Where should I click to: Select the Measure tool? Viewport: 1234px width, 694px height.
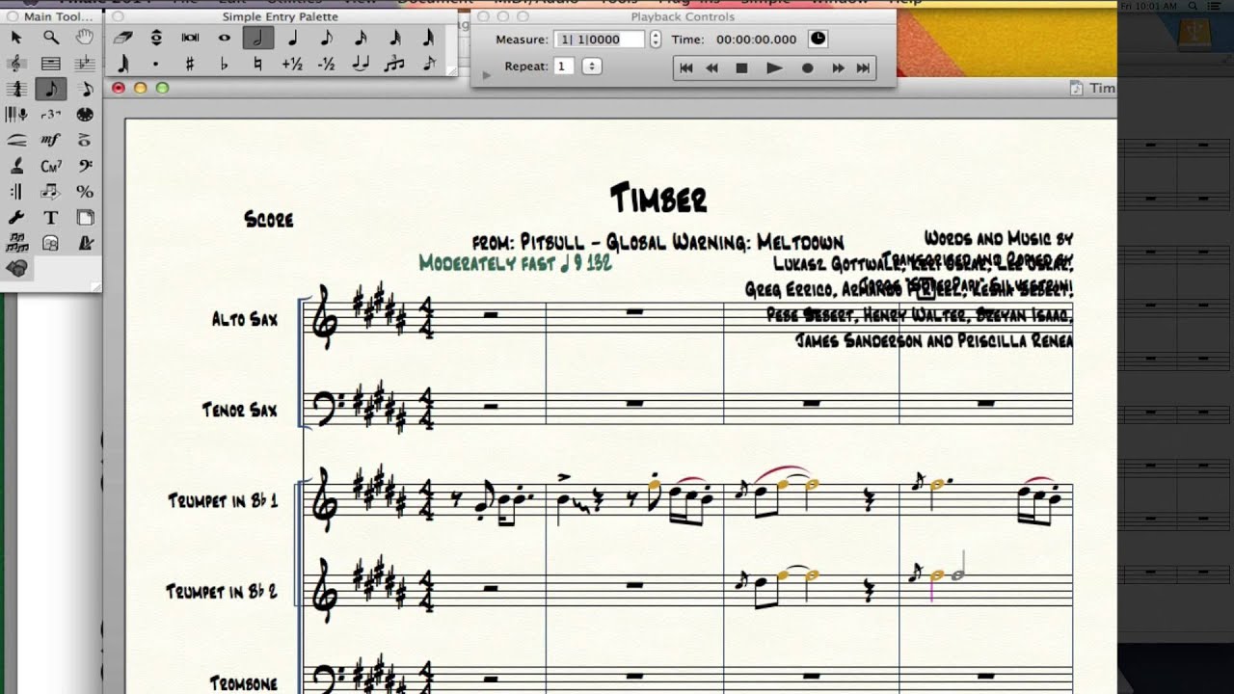(x=51, y=64)
